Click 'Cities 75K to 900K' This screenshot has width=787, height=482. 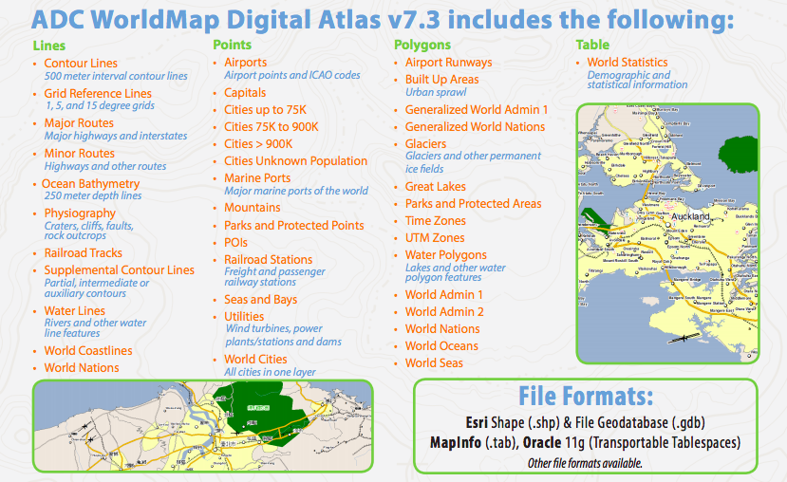271,127
